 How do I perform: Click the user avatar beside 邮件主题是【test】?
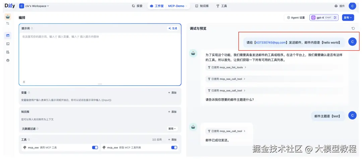tap(352, 115)
